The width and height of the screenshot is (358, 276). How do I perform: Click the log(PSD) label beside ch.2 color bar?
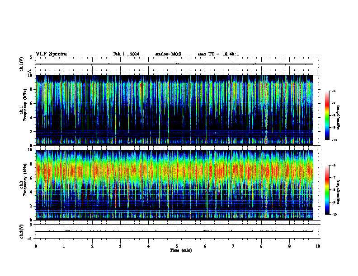(339, 192)
